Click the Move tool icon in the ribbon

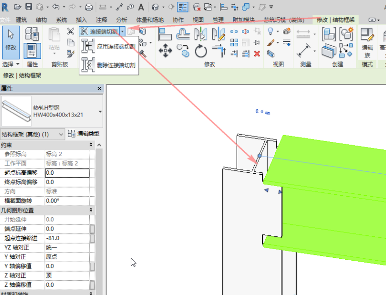coord(165,50)
